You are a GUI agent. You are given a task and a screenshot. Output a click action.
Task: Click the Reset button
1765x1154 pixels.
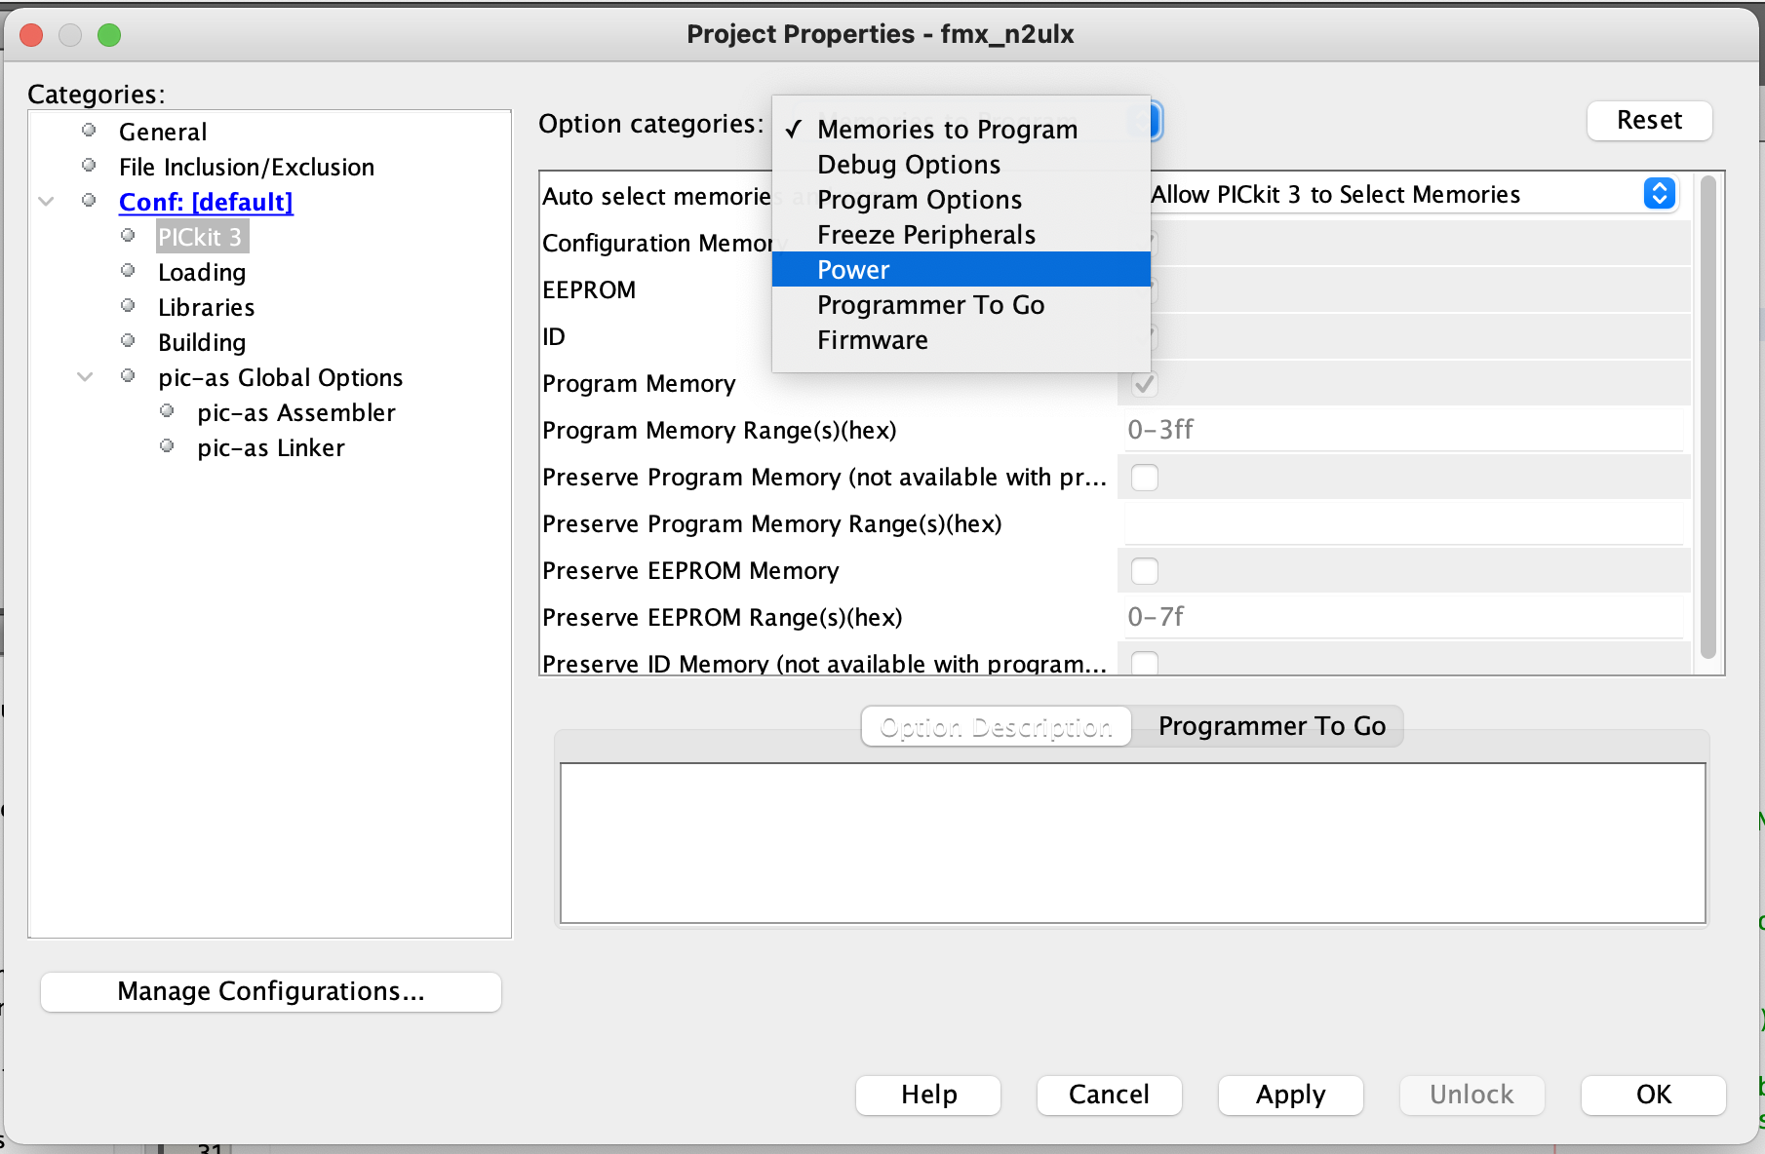point(1648,120)
